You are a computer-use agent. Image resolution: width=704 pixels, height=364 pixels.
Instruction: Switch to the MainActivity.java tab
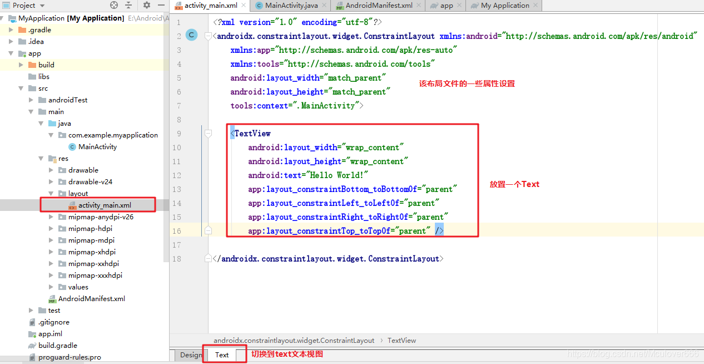coord(291,6)
